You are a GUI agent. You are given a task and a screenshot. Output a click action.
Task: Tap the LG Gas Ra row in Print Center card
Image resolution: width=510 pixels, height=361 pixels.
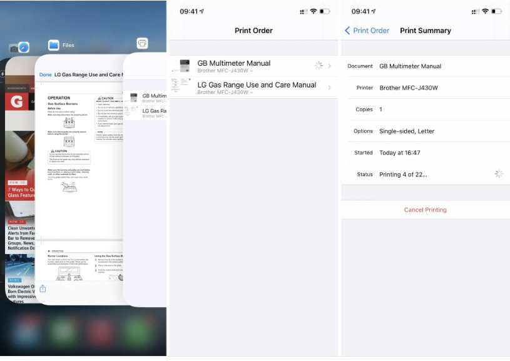coord(145,113)
